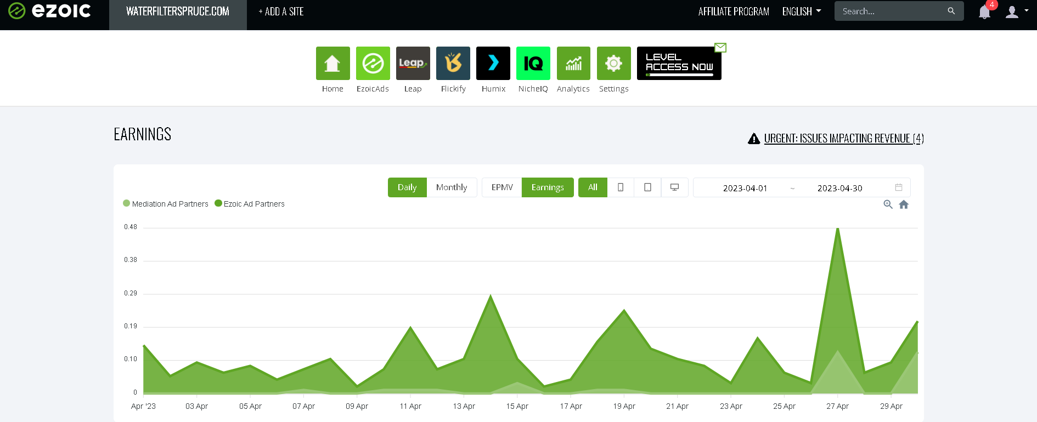This screenshot has height=422, width=1037.
Task: Click the 0.48 y-axis value
Action: (x=131, y=227)
